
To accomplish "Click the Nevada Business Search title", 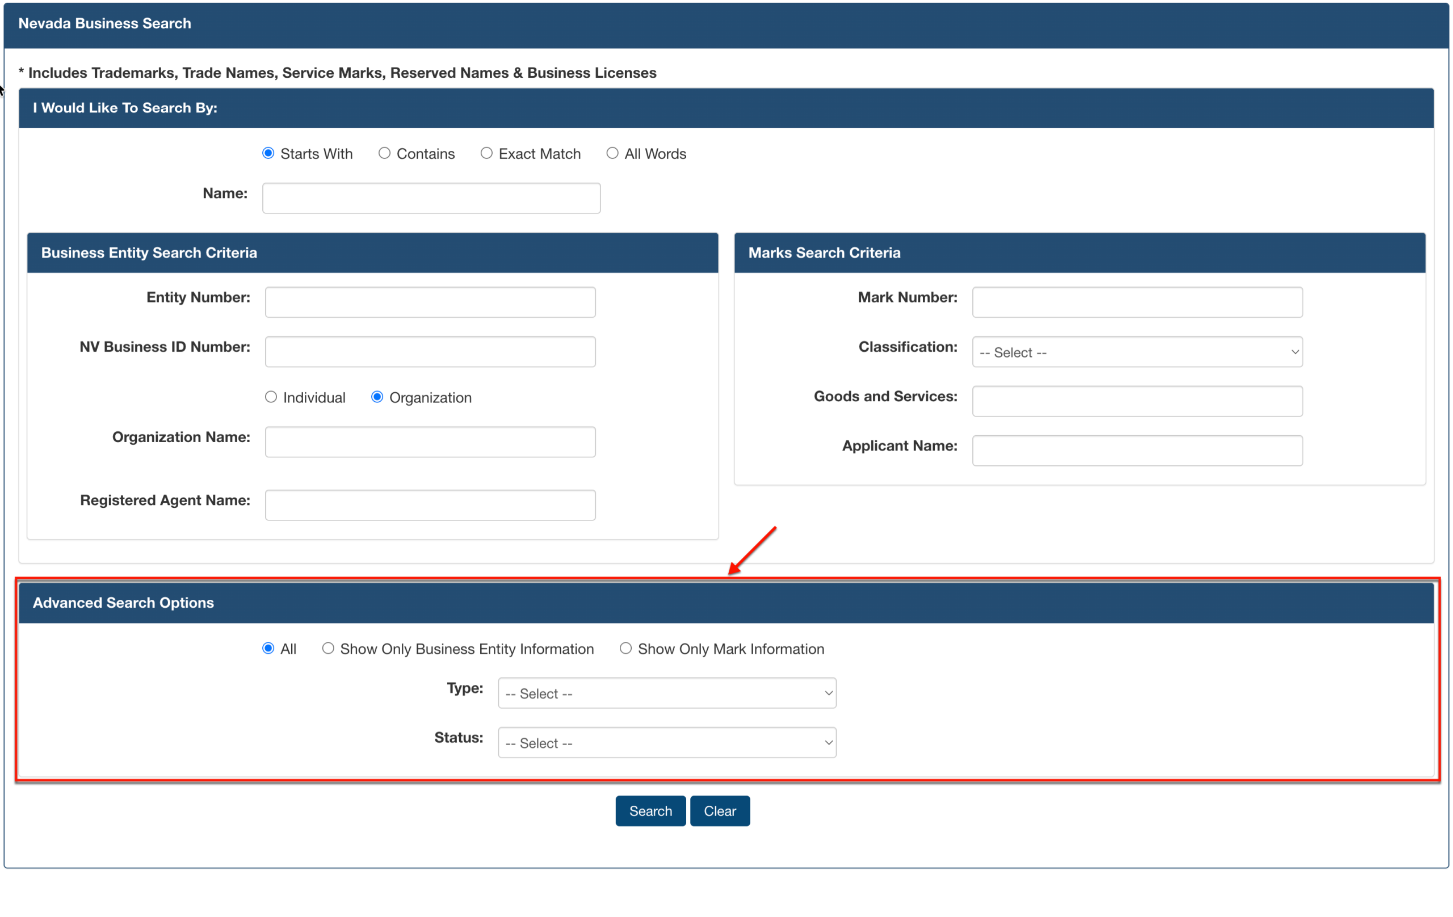I will coord(104,23).
